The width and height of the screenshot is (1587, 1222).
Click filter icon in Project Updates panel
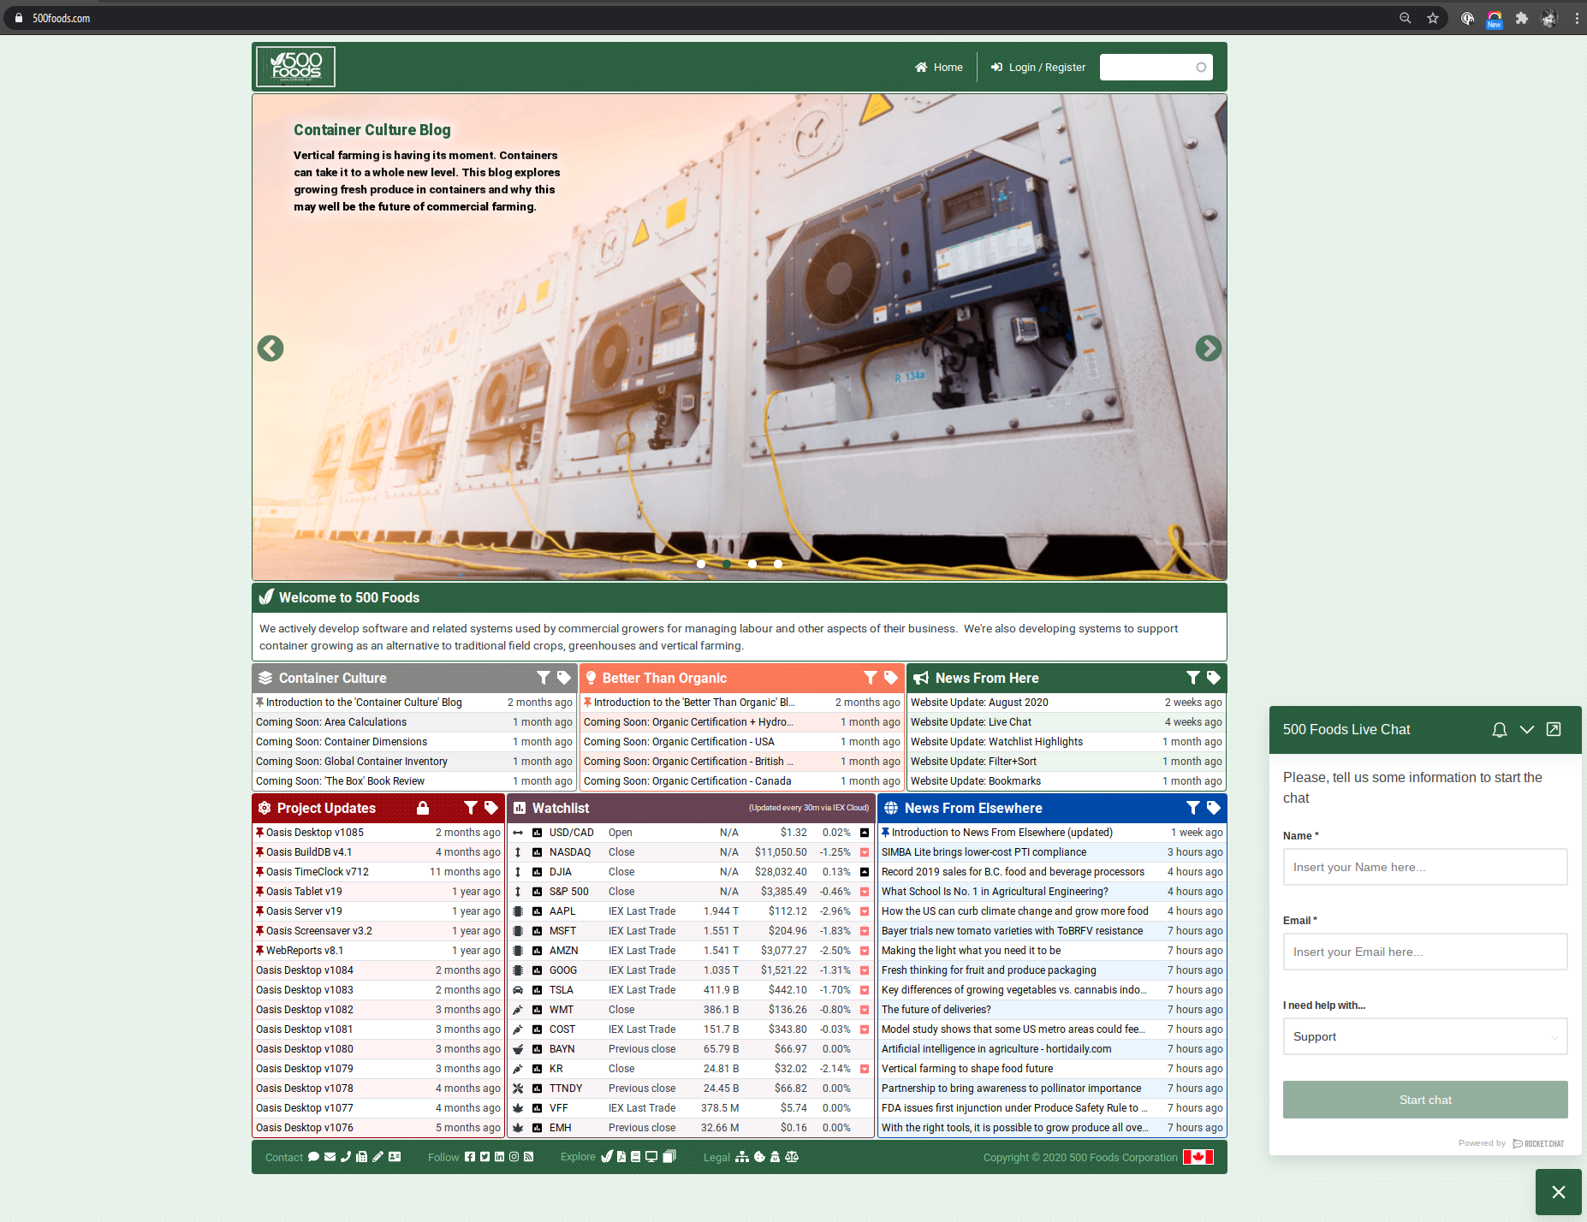[471, 808]
